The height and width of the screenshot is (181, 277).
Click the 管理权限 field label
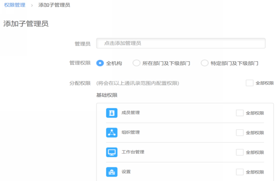click(80, 63)
